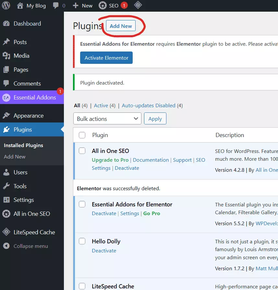Click the 'Version 4.2.8' text
The image size is (278, 290).
tap(230, 170)
